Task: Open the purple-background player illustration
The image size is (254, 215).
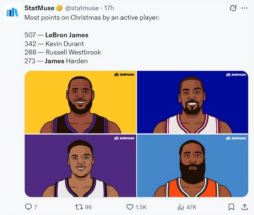Action: (80, 166)
